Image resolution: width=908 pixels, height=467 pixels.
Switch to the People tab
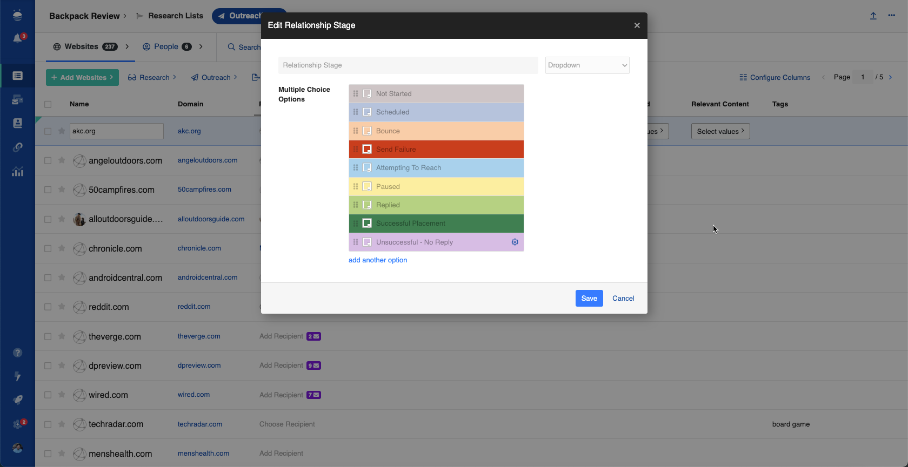[166, 46]
